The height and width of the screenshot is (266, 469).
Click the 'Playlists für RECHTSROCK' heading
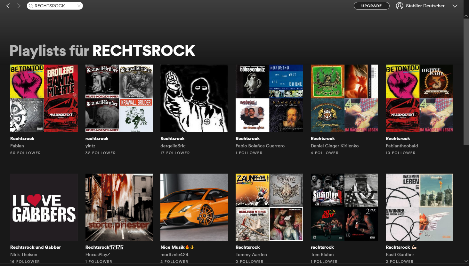(102, 51)
